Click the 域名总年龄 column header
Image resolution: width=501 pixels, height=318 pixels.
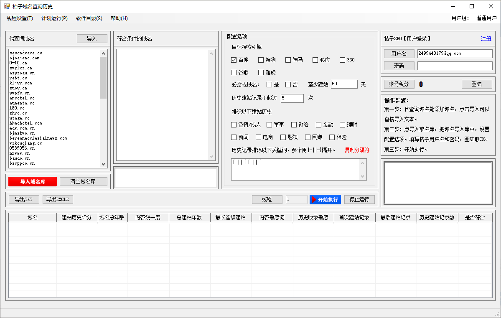[112, 218]
